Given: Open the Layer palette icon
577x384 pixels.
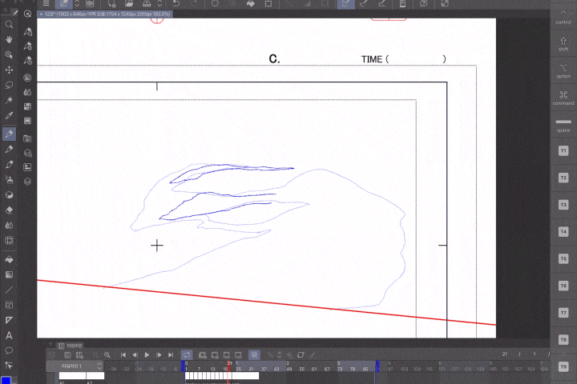Looking at the screenshot, I should tap(27, 182).
